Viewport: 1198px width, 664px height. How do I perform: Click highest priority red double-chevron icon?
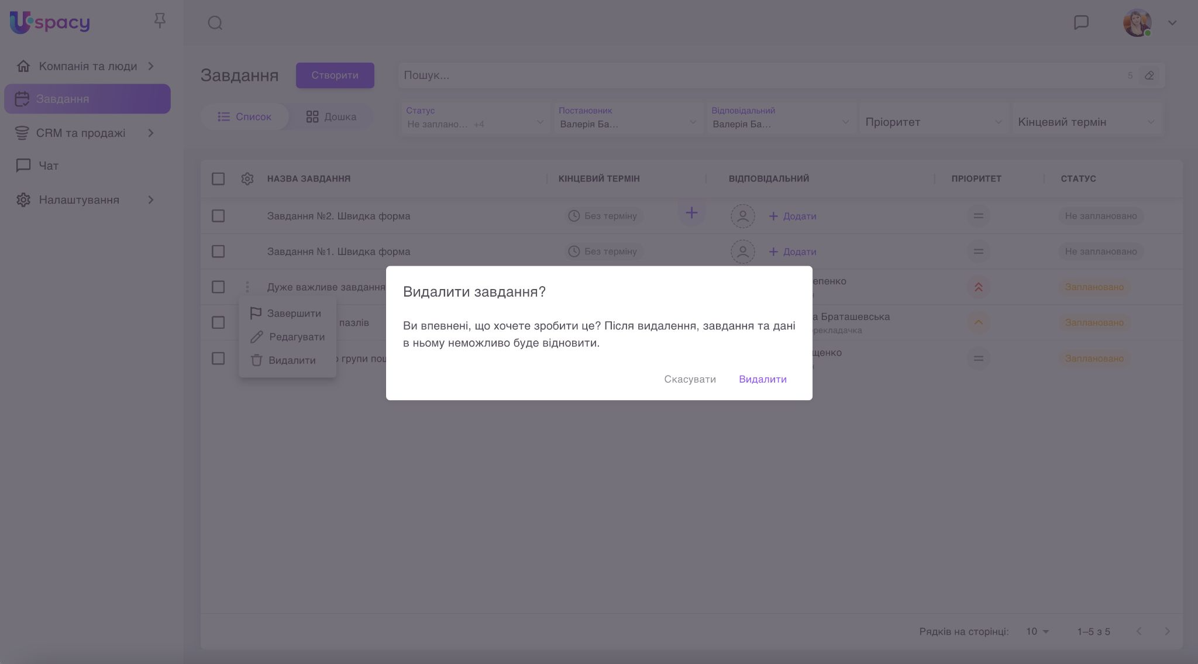(x=978, y=287)
